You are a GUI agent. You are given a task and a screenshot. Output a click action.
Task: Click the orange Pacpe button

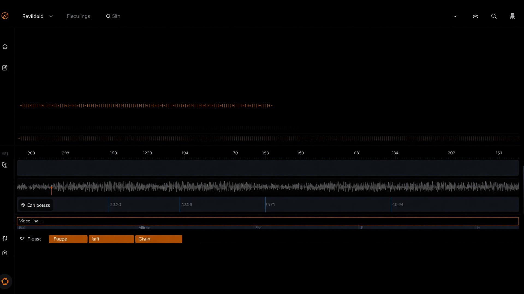pyautogui.click(x=68, y=239)
